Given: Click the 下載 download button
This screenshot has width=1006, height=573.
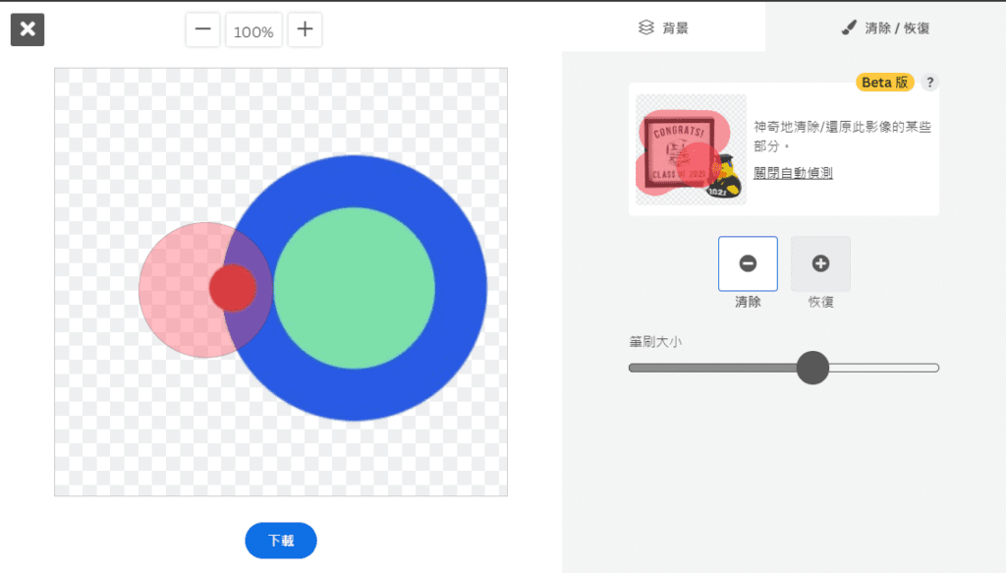Looking at the screenshot, I should click(x=281, y=541).
